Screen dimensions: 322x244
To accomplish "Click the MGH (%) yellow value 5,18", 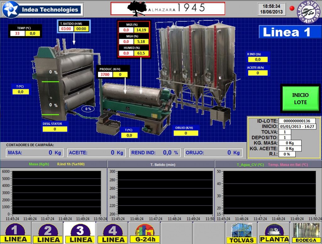I will click(141, 42).
